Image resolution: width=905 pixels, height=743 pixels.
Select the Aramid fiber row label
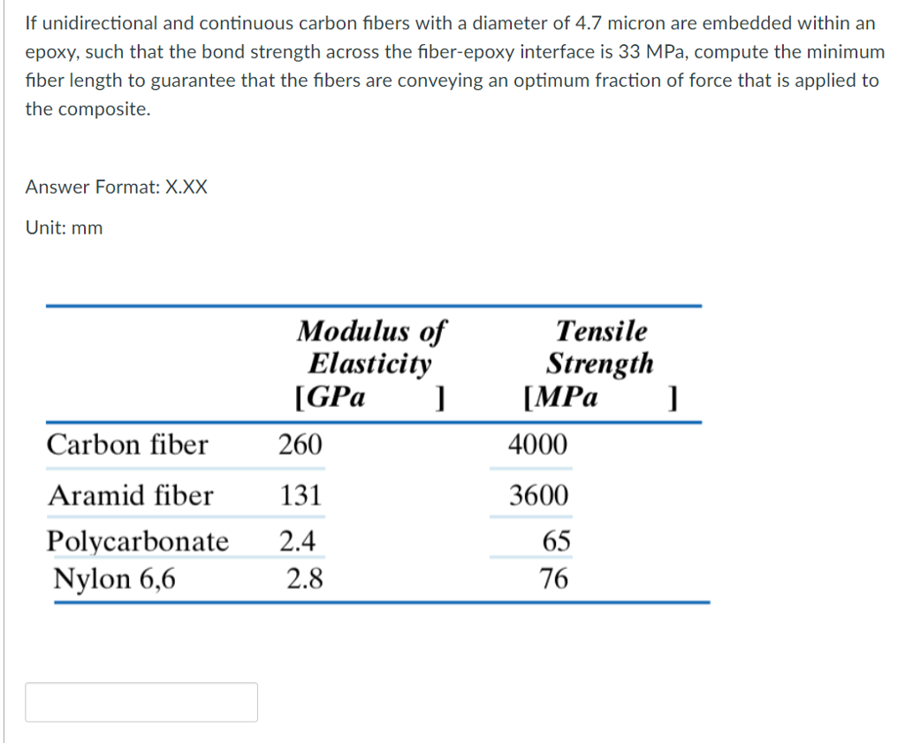click(x=130, y=495)
